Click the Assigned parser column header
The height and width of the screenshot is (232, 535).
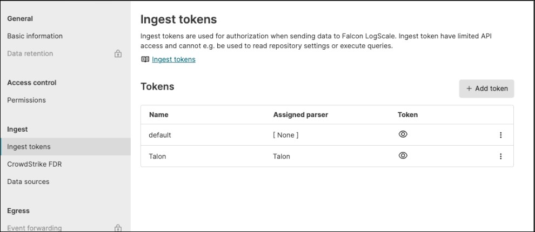click(x=300, y=115)
